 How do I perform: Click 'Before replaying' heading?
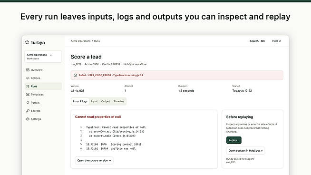point(240,117)
